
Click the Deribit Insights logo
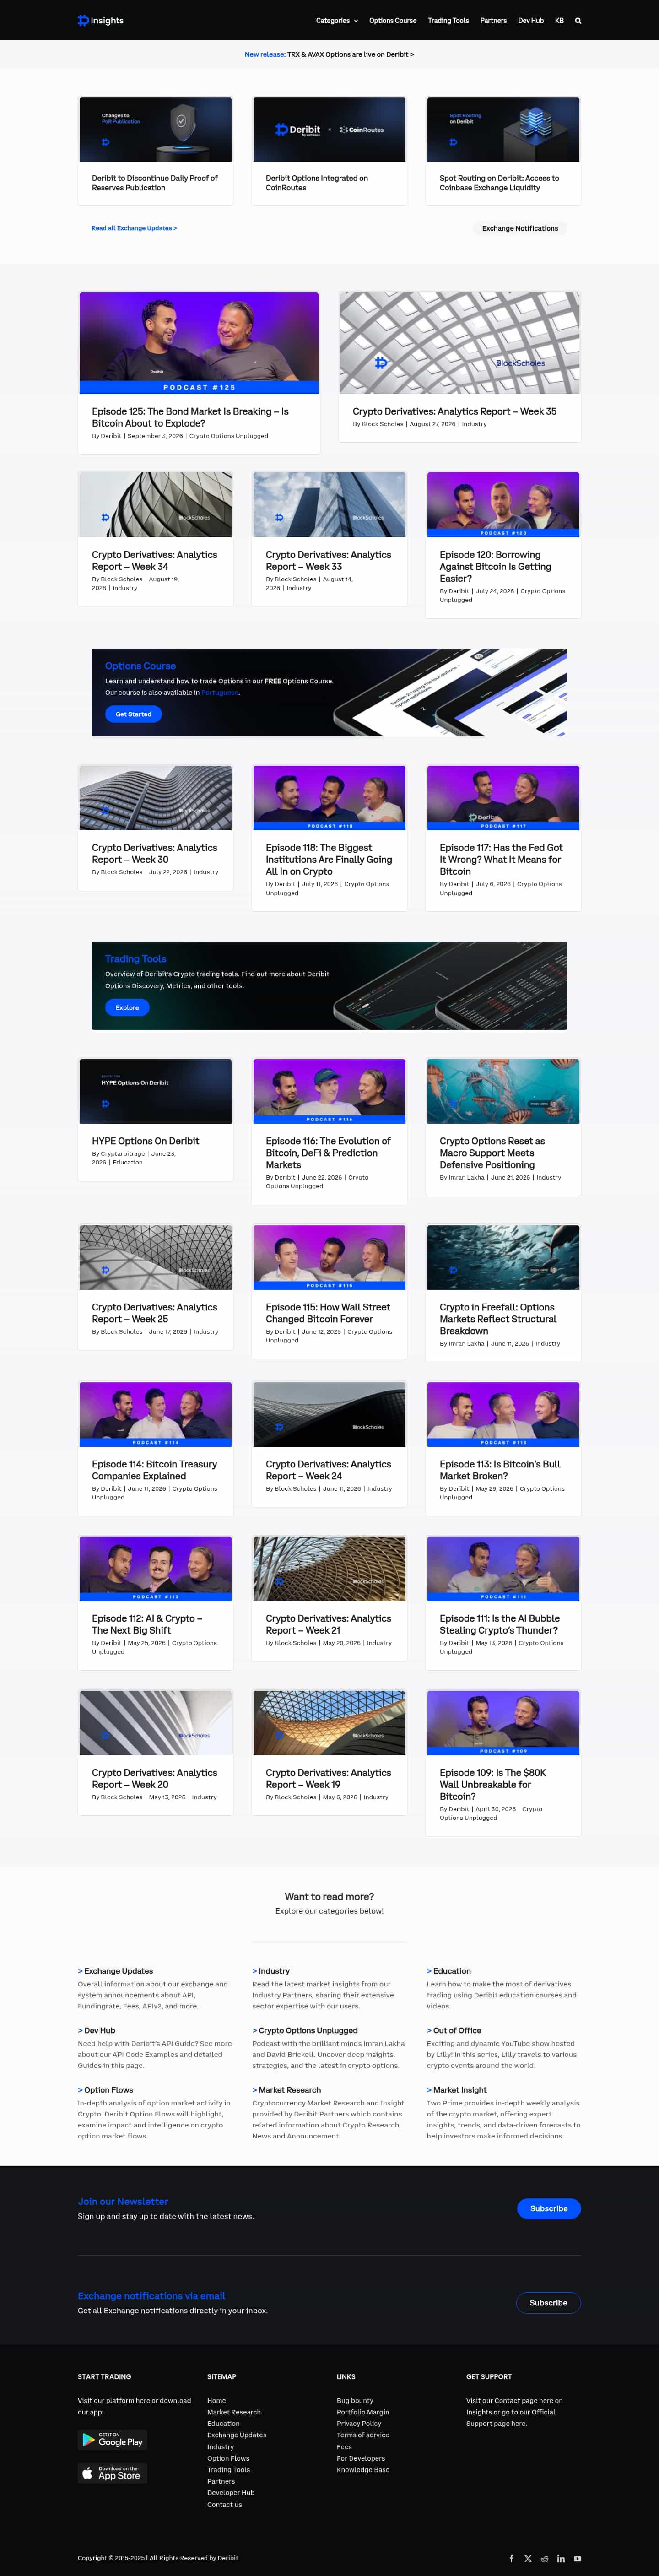101,20
